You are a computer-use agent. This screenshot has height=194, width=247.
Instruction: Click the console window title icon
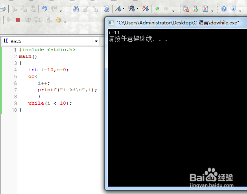point(111,23)
